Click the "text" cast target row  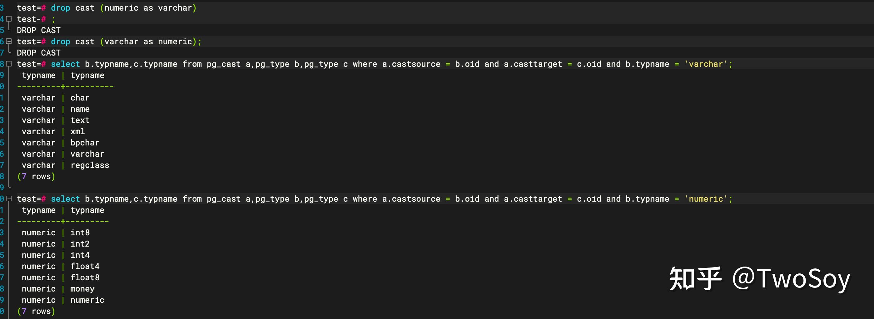80,120
